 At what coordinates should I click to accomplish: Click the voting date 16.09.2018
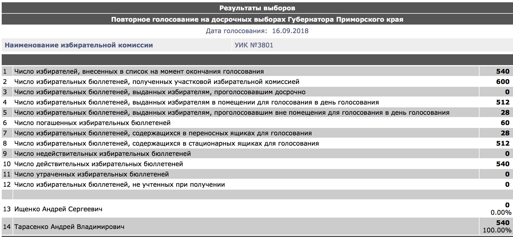coord(290,31)
